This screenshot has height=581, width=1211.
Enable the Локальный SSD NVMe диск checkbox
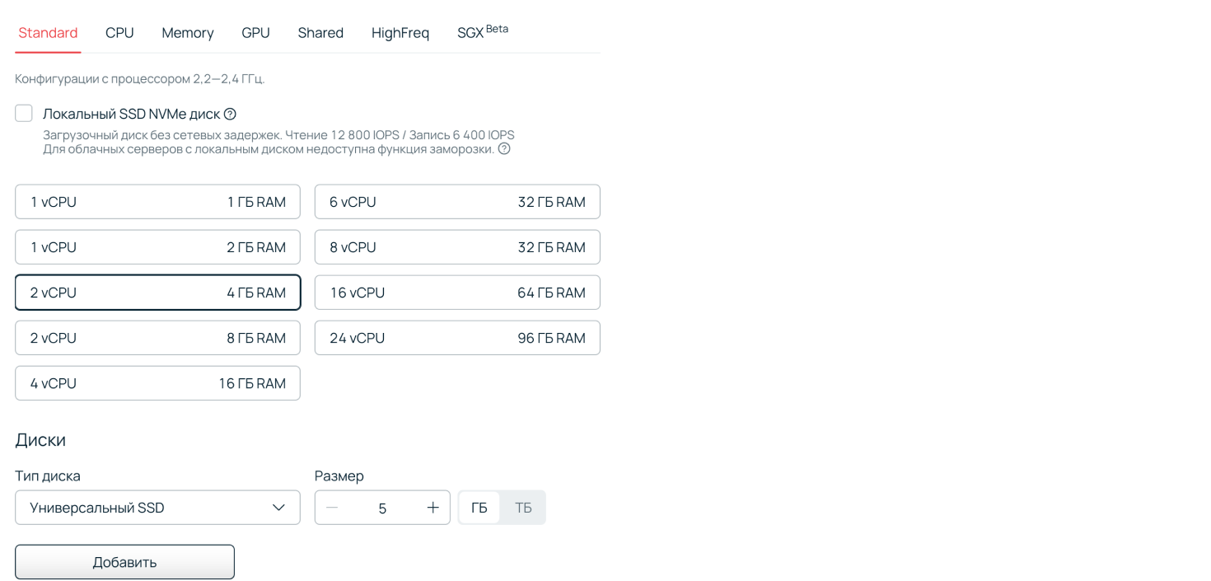click(23, 113)
